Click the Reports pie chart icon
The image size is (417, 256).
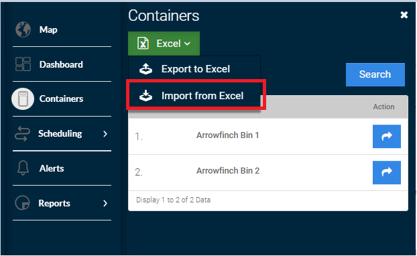point(23,203)
